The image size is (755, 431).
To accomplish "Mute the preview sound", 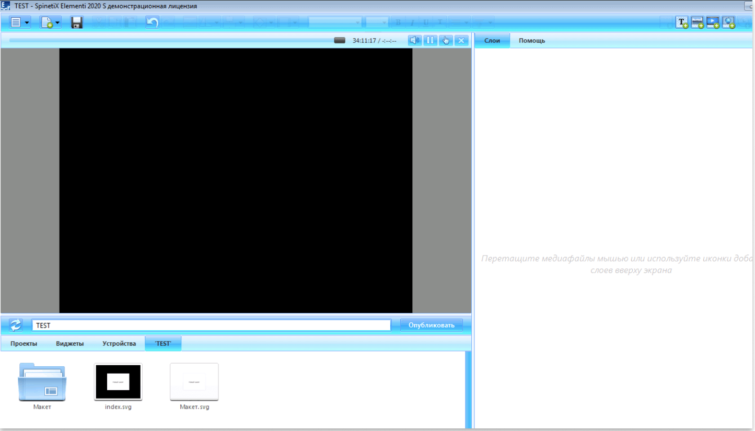I will [x=415, y=40].
